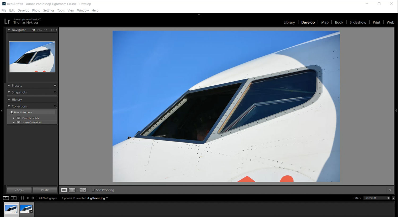Click the plus icon beside Presets
Image resolution: width=398 pixels, height=217 pixels.
click(x=55, y=86)
